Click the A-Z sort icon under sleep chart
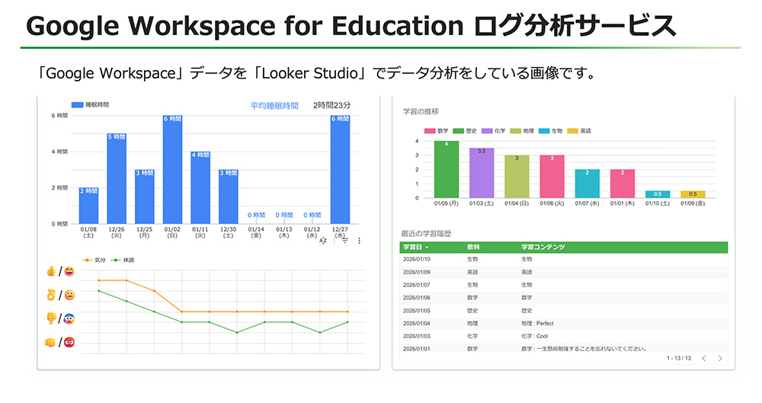The height and width of the screenshot is (403, 762). [x=322, y=241]
